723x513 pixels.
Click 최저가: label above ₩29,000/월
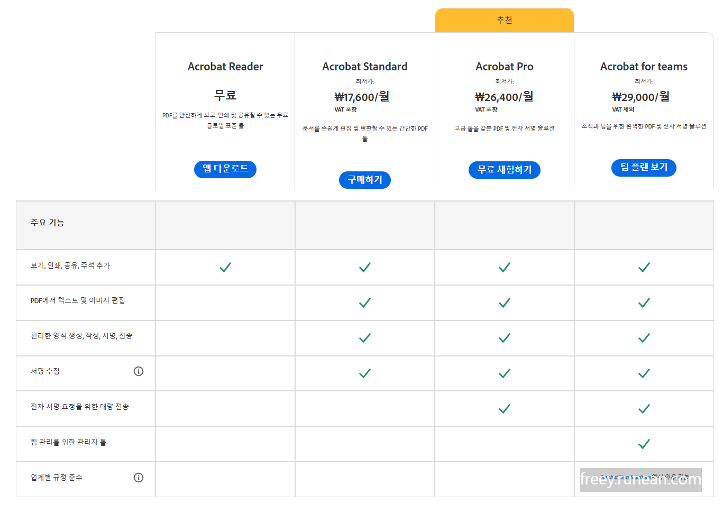644,81
